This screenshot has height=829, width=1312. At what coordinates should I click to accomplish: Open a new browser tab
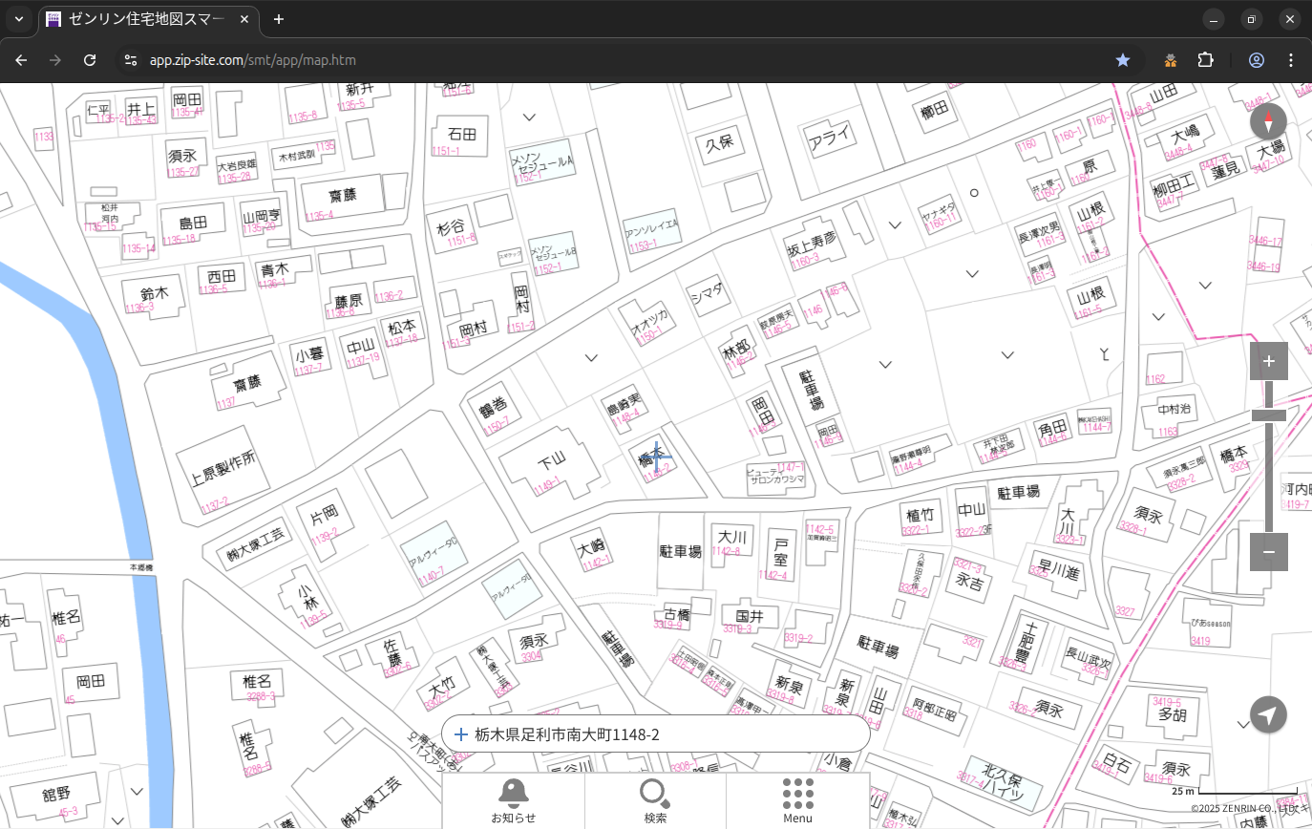(x=278, y=19)
